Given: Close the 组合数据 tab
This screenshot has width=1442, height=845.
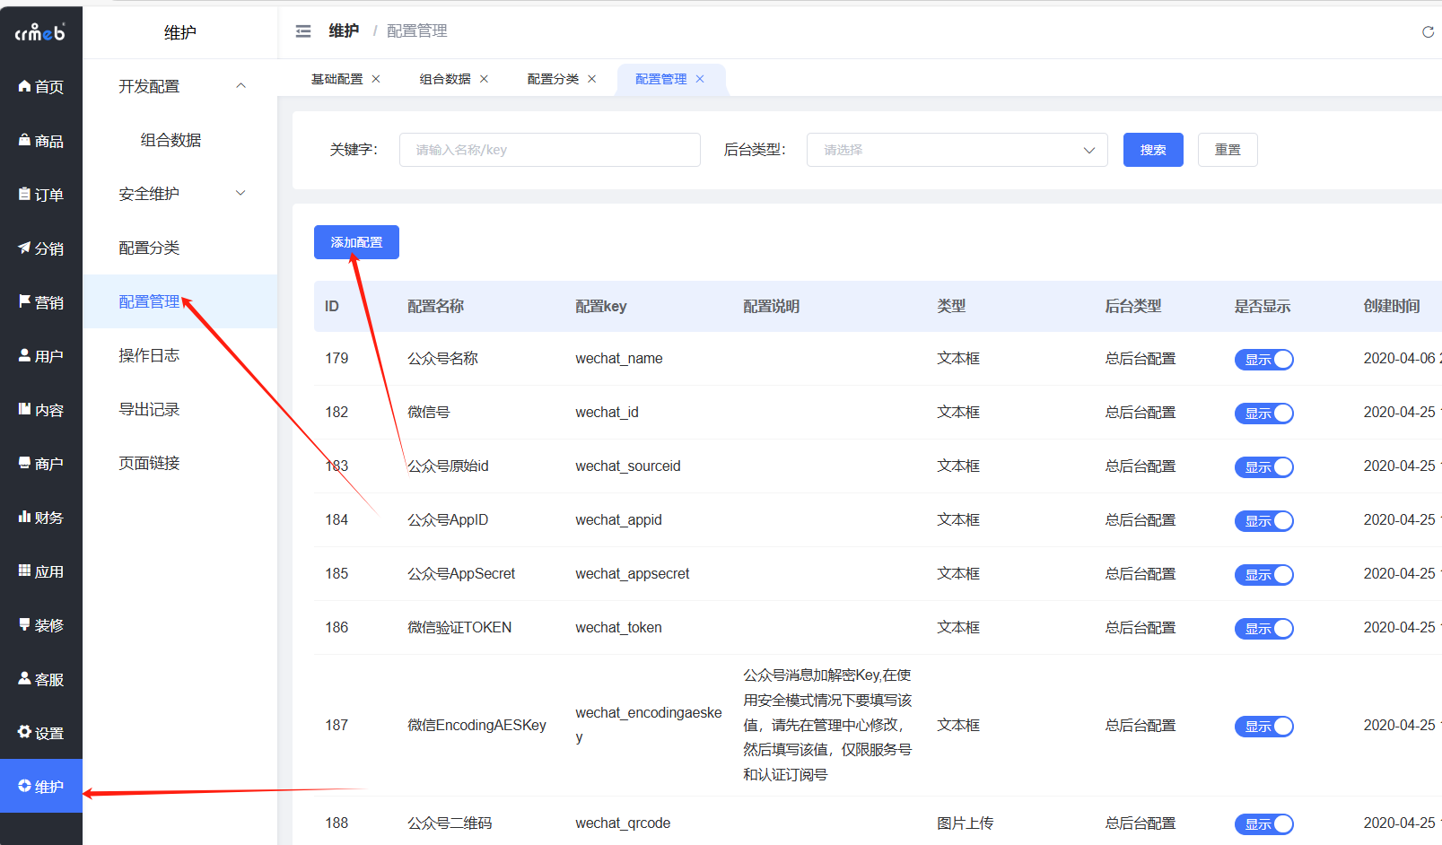Looking at the screenshot, I should [x=484, y=79].
